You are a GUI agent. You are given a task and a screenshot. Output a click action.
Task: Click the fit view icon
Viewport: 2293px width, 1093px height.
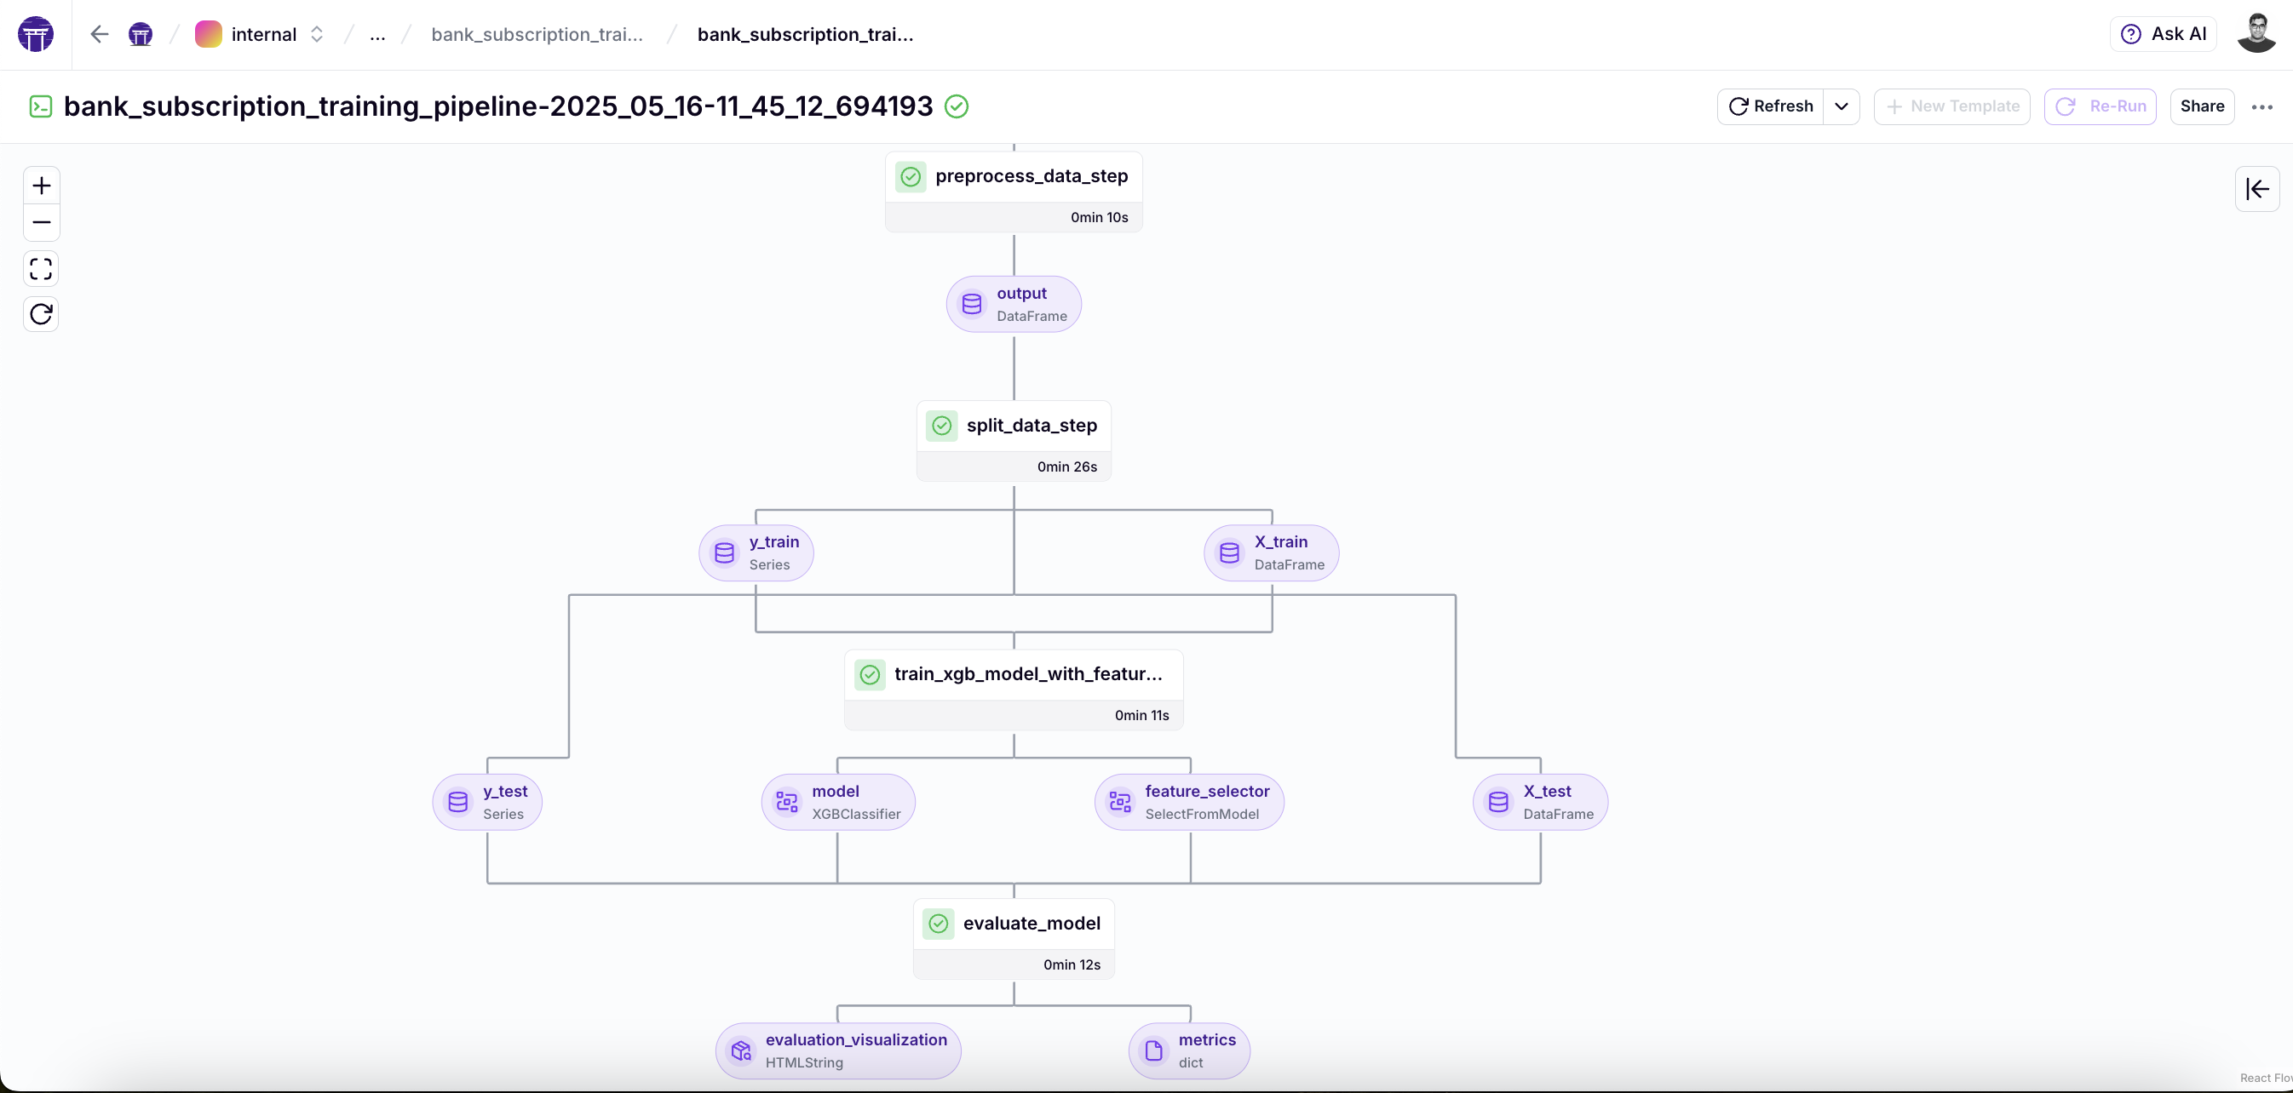[41, 269]
